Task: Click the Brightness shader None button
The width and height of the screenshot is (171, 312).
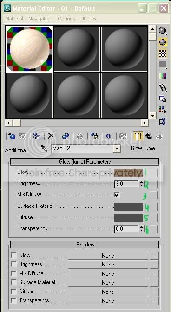Action: click(108, 265)
